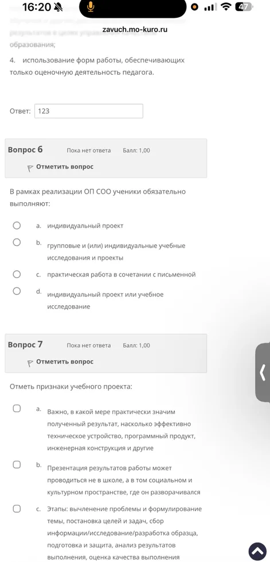This screenshot has height=562, width=270.
Task: Tap the zavuch.mo-kuro.ru address text
Action: pyautogui.click(x=135, y=29)
